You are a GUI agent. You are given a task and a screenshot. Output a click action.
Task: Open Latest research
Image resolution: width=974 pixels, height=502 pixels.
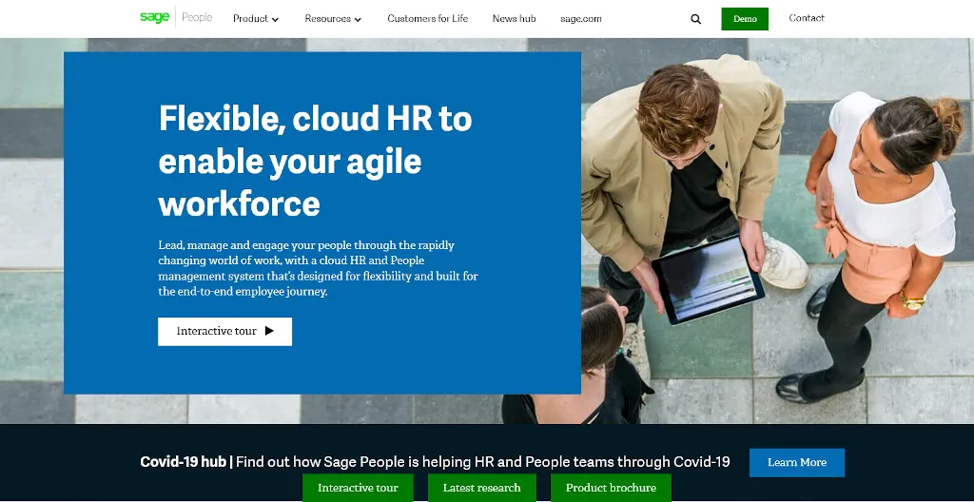[x=481, y=488]
